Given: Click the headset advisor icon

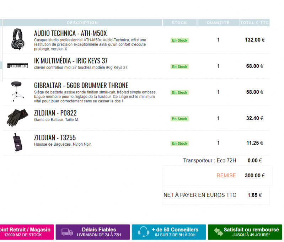Looking at the screenshot, I should click(x=143, y=232).
